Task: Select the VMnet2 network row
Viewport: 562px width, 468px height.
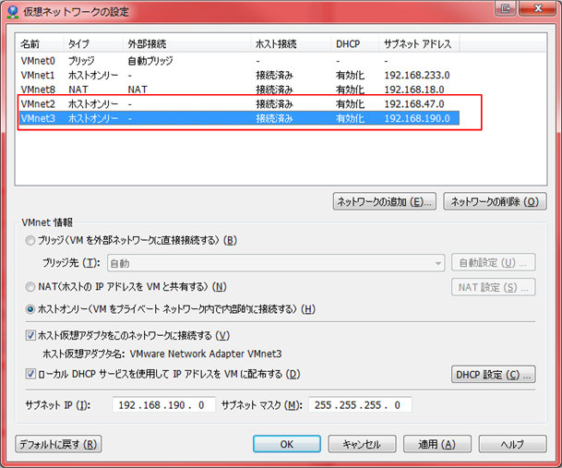Action: tap(39, 104)
